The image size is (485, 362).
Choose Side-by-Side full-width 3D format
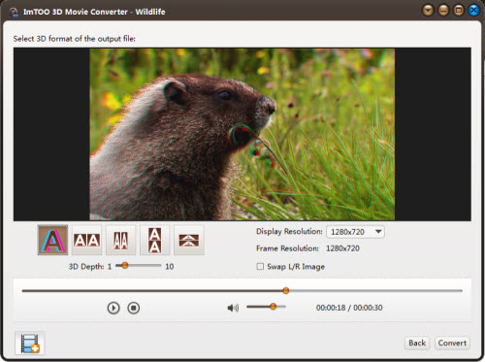point(86,240)
